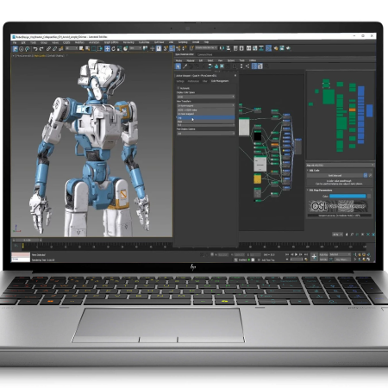Toggle Auto Key animation mode

[x=323, y=254]
